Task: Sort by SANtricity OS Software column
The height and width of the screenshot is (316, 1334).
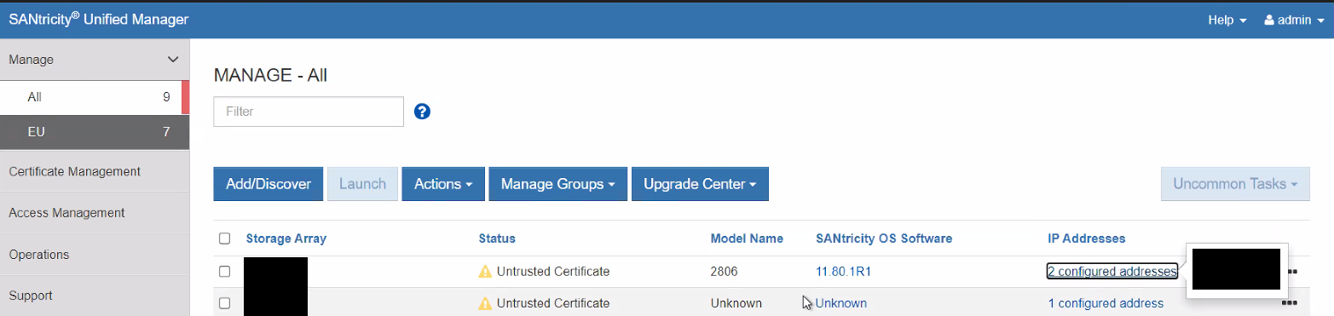Action: coord(884,238)
